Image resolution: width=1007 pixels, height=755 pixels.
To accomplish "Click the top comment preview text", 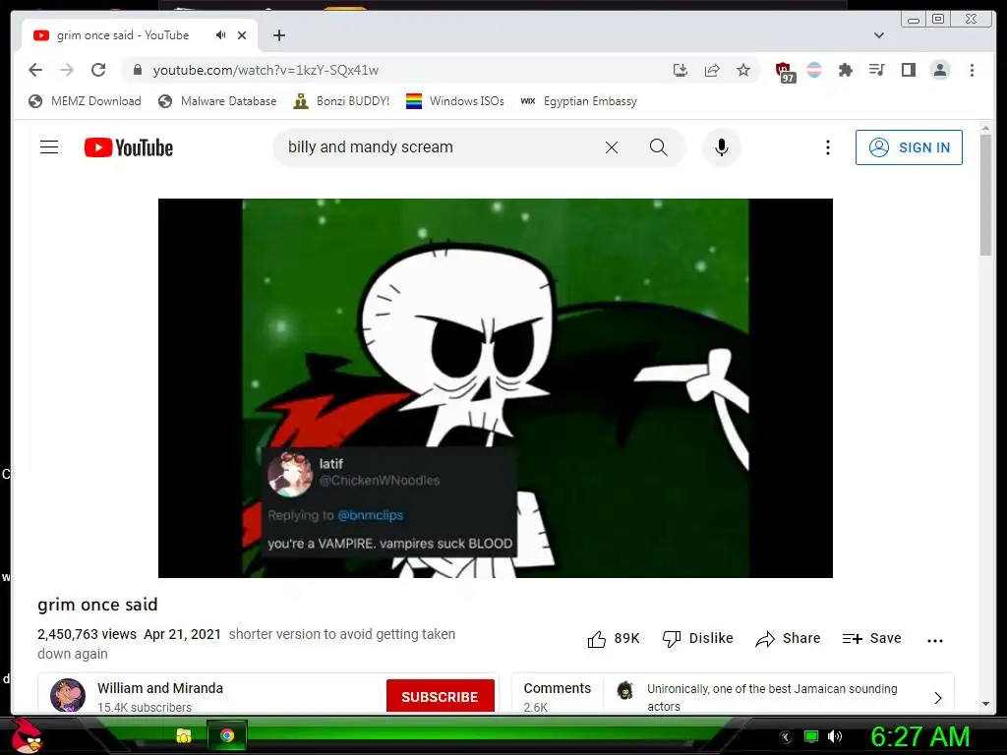I will pyautogui.click(x=772, y=697).
